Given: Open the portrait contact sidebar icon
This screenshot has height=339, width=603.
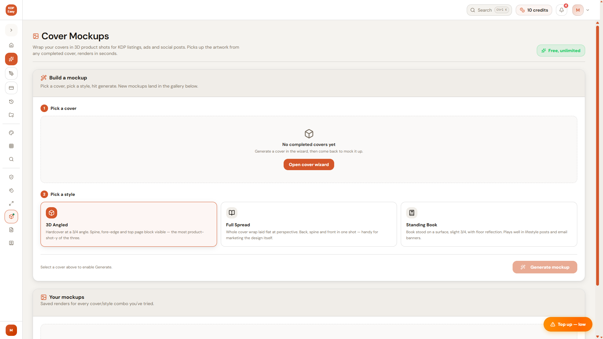Looking at the screenshot, I should [x=11, y=243].
